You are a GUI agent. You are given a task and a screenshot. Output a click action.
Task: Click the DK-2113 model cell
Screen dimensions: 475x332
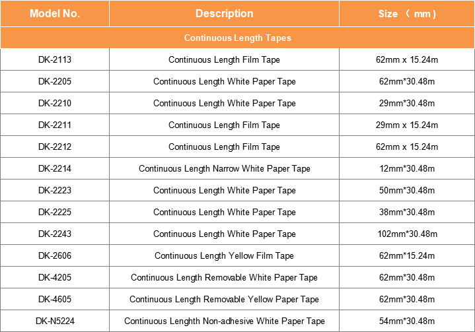[55, 60]
